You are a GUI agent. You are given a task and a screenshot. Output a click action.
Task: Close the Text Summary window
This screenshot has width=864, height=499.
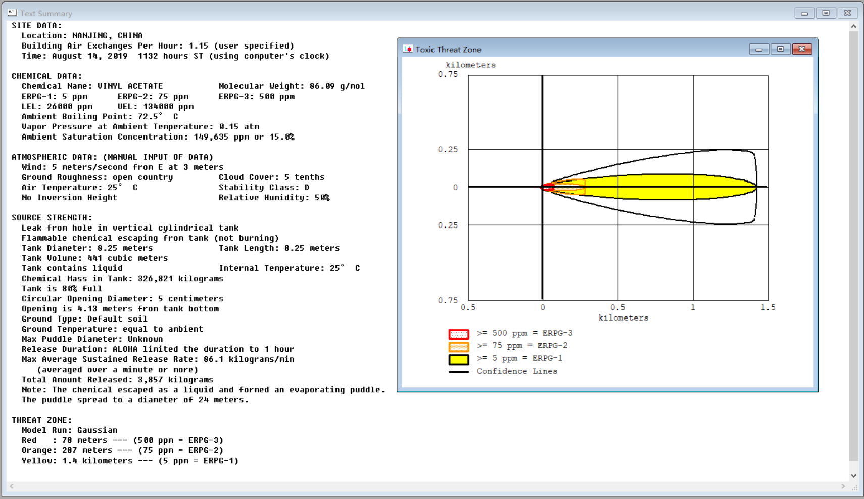(847, 13)
